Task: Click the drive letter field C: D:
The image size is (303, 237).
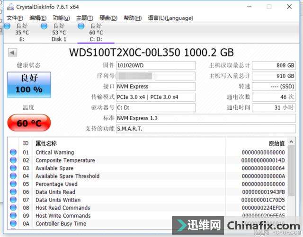Action: coord(156,107)
